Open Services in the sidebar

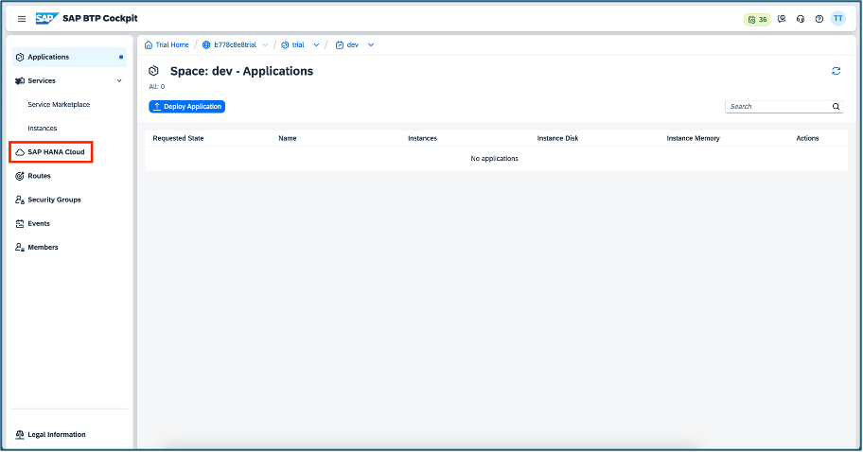42,80
